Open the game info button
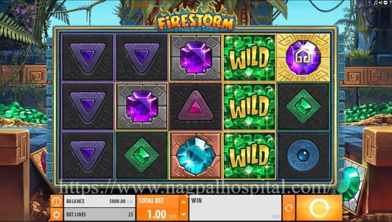The image size is (392, 222). 57,201
